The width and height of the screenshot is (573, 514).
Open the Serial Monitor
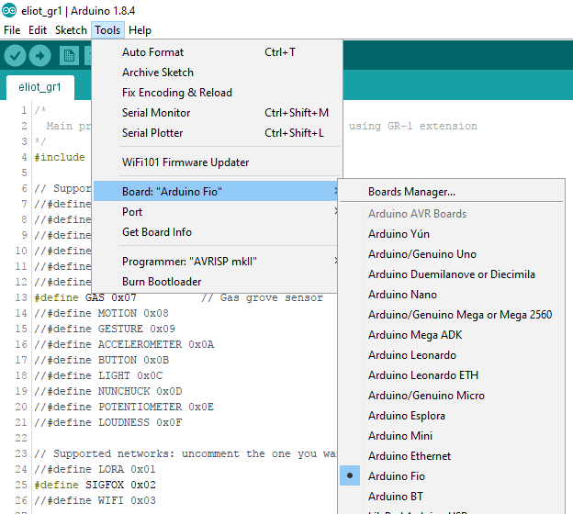tap(218, 113)
